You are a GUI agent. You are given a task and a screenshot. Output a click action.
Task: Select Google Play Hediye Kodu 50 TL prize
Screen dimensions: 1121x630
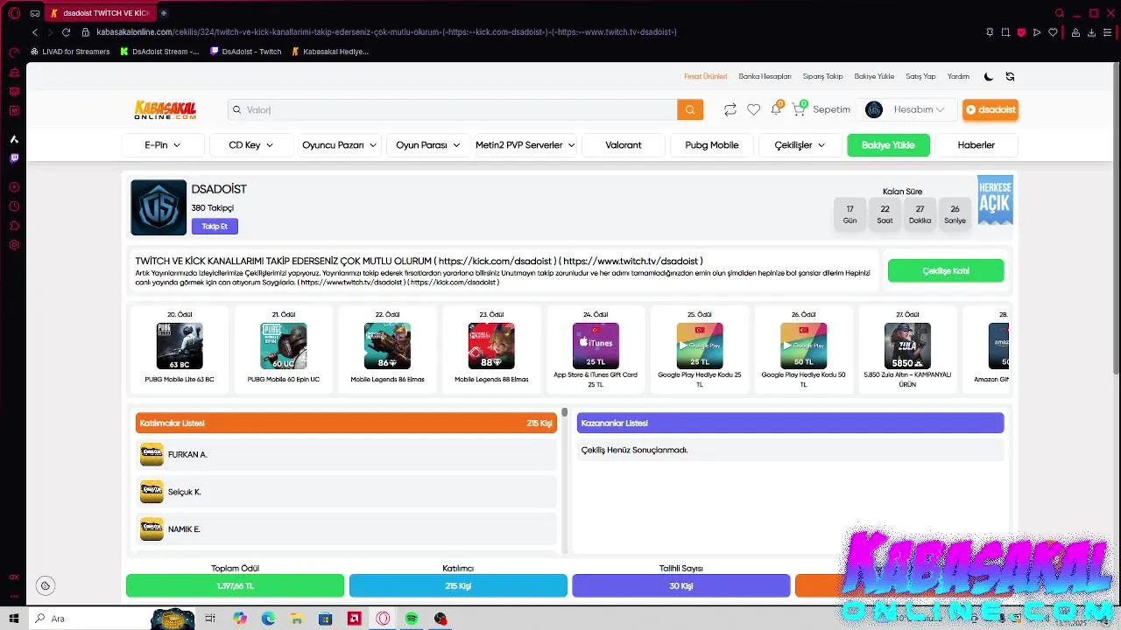coord(803,347)
